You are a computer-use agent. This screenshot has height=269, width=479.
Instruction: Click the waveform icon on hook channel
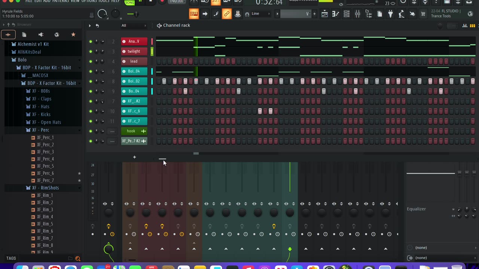click(143, 131)
